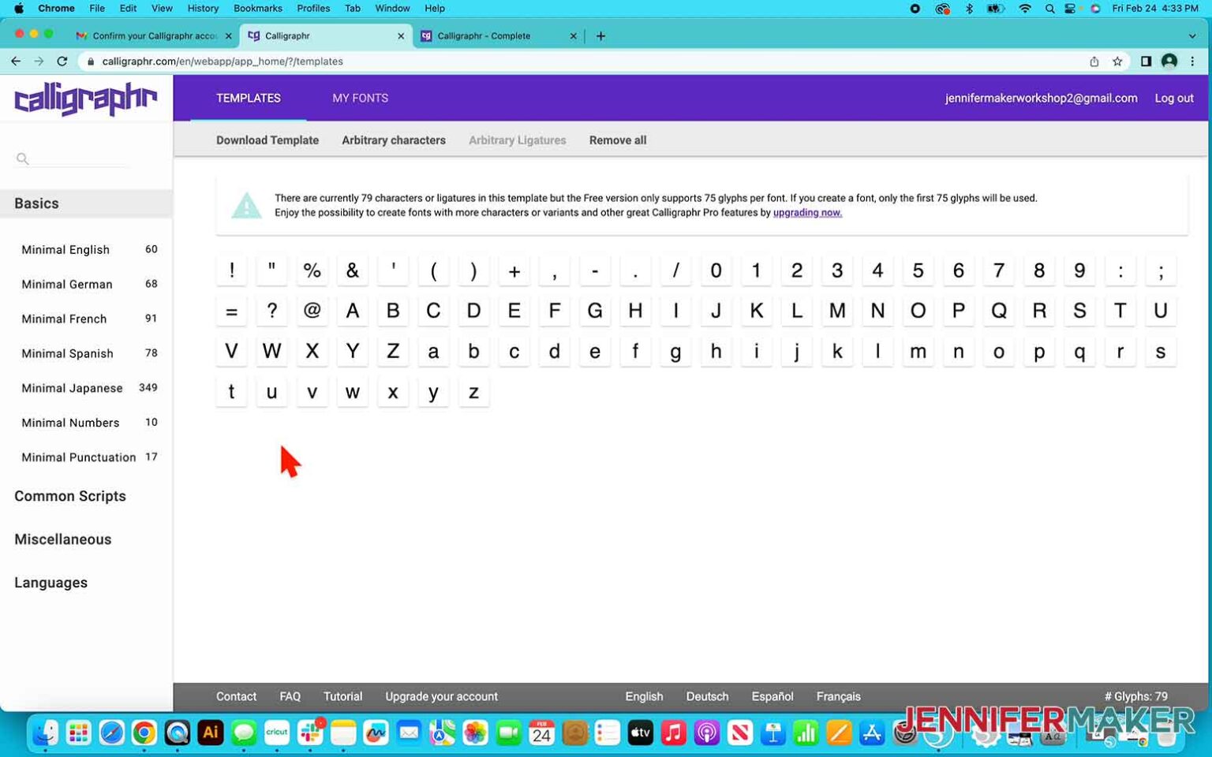The image size is (1212, 757).
Task: Close the Calligraphr - Complete tab
Action: click(573, 35)
